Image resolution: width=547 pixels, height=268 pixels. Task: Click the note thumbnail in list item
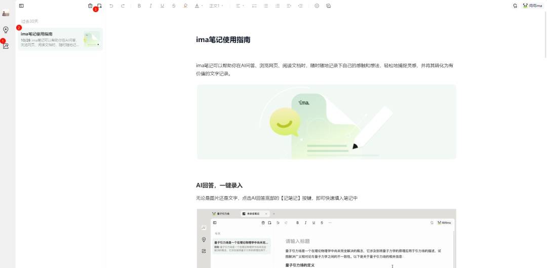click(92, 39)
